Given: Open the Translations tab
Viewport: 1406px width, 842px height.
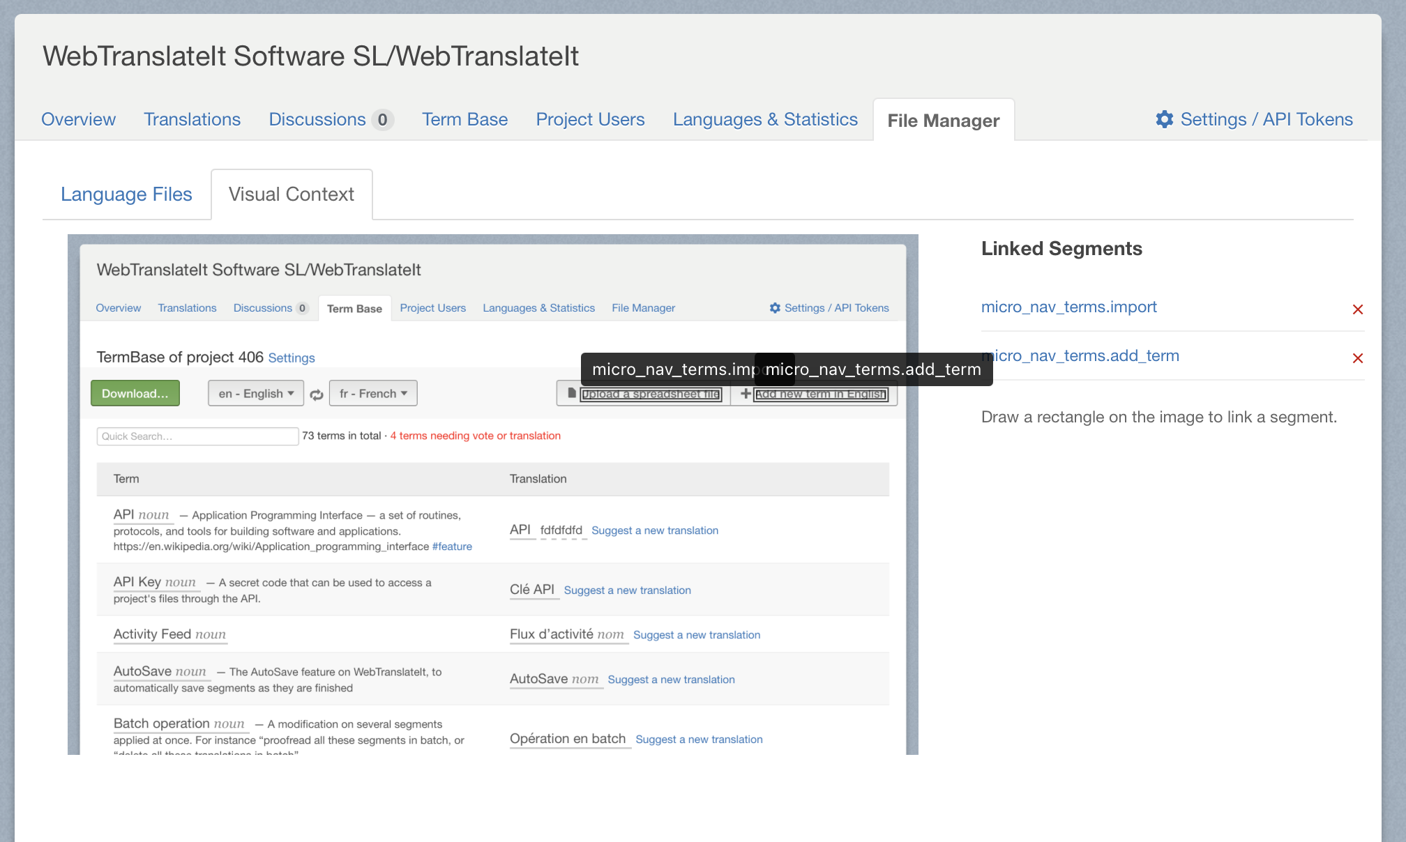Looking at the screenshot, I should (192, 119).
